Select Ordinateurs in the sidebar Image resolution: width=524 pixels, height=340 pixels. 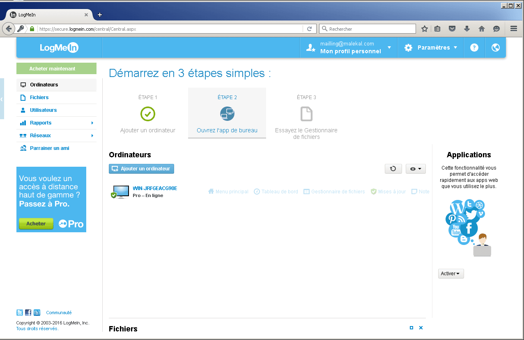56,85
